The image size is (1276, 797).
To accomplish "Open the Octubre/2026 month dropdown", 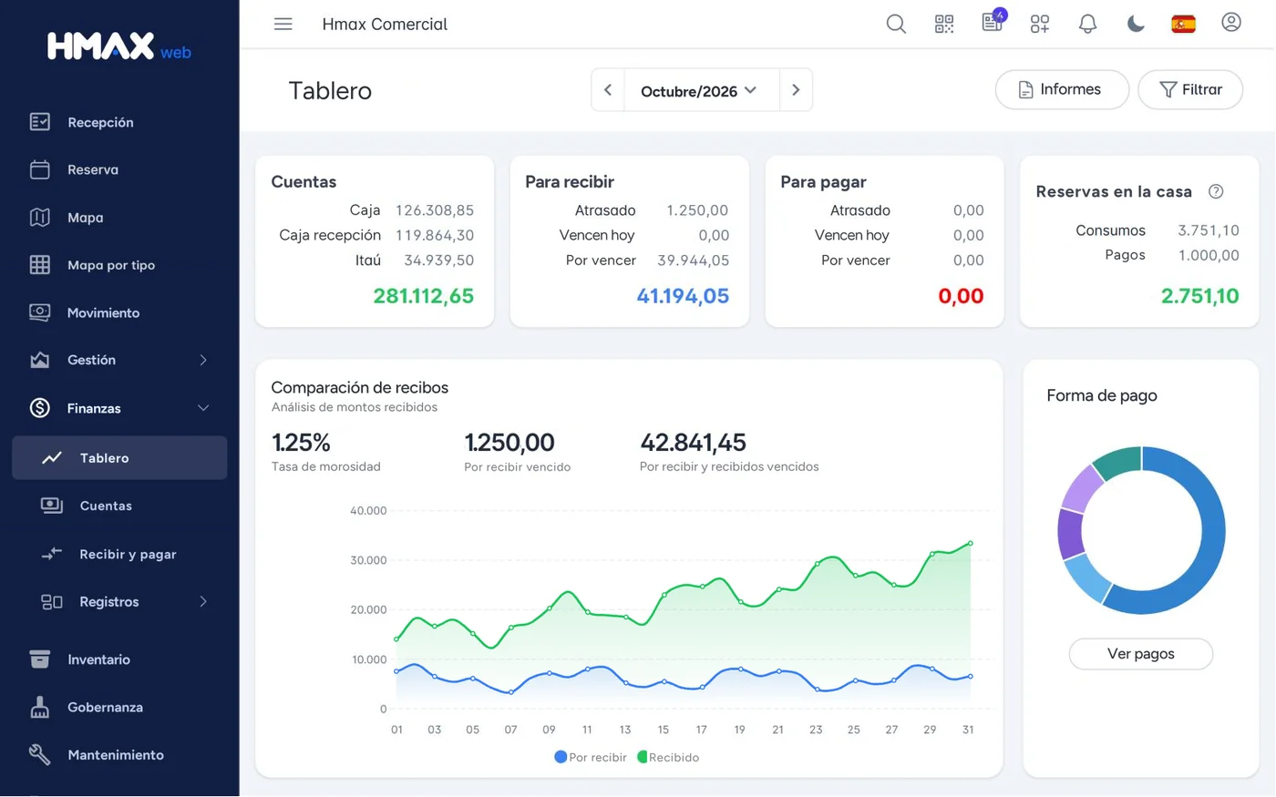I will [x=701, y=90].
